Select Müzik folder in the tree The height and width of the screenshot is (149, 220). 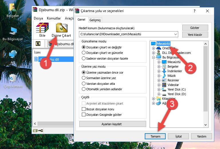tap(172, 76)
